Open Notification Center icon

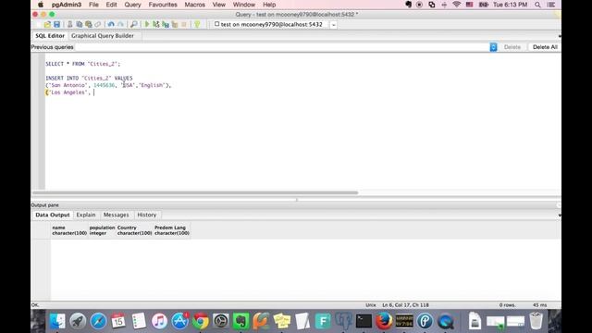pos(551,5)
